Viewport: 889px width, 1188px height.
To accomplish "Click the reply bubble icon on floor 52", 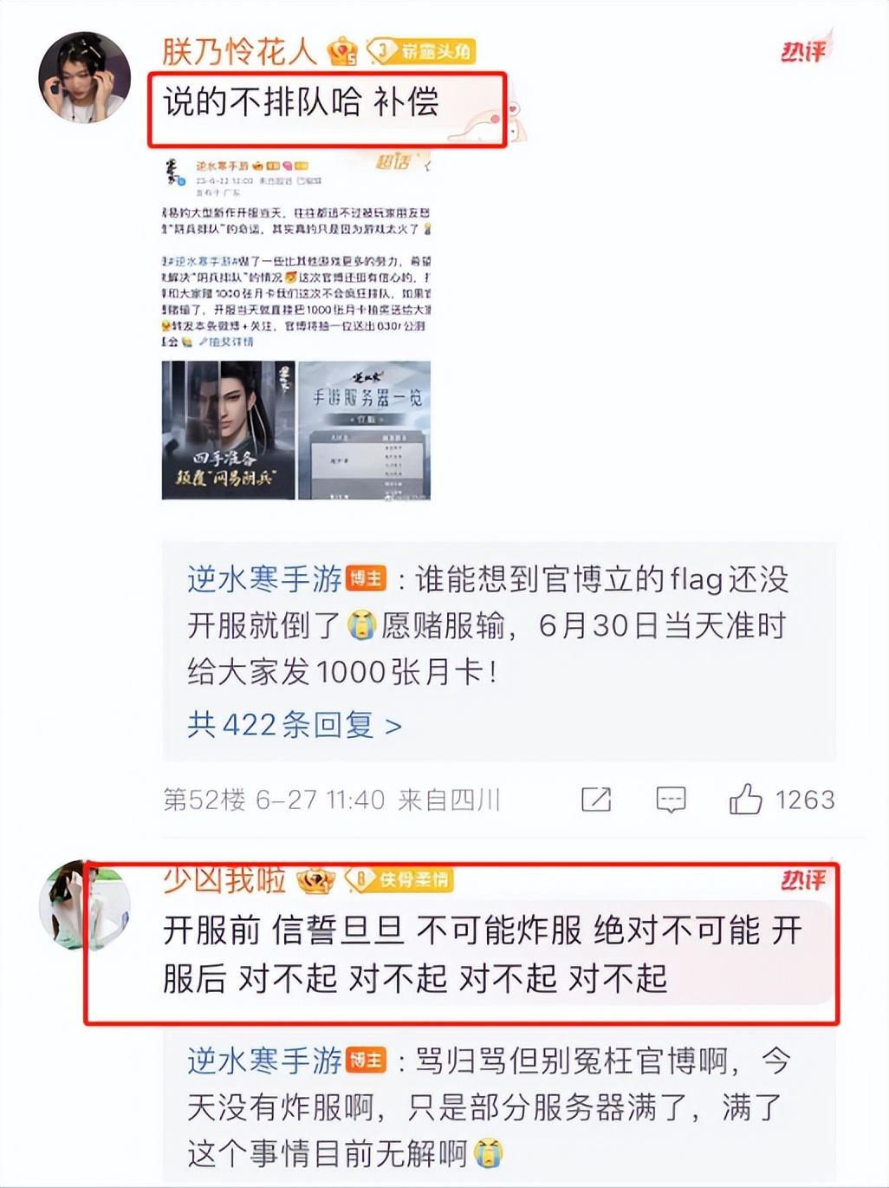I will point(672,800).
